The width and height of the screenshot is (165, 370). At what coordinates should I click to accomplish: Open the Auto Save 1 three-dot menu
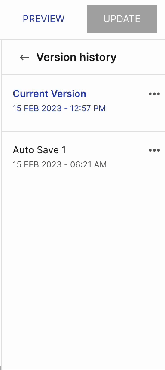coord(154,150)
